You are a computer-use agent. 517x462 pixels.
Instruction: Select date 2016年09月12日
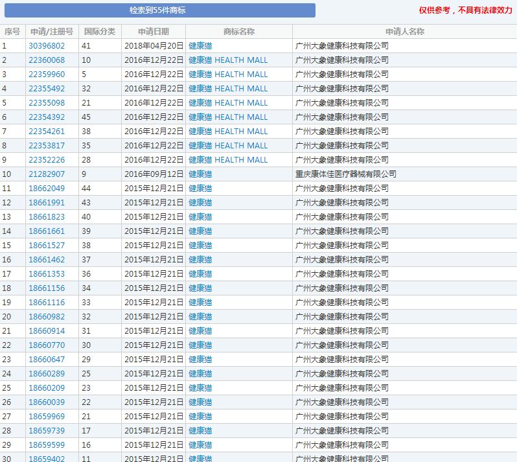[154, 174]
